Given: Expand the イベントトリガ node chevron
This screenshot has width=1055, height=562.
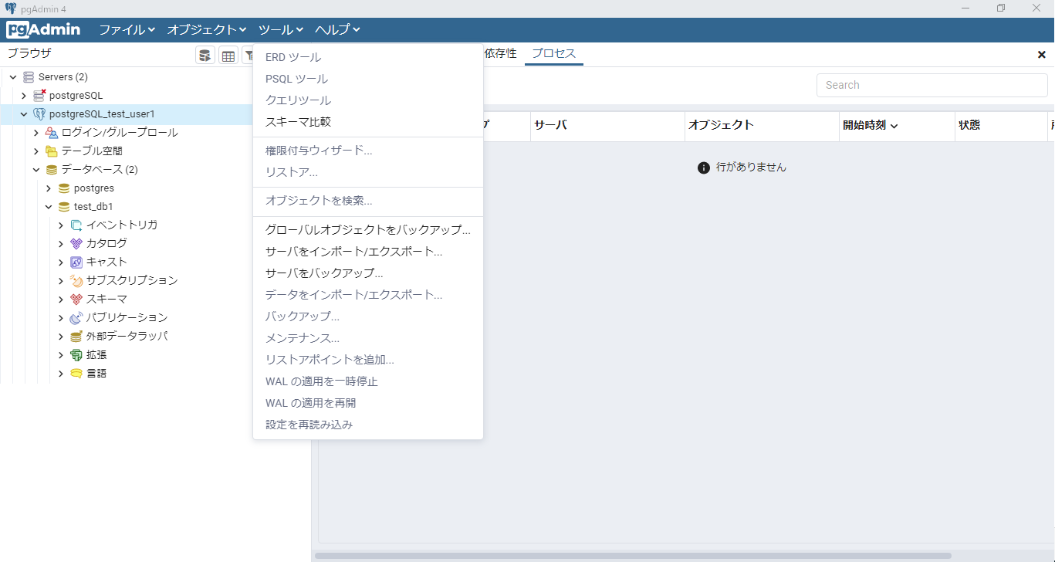Looking at the screenshot, I should [x=61, y=225].
